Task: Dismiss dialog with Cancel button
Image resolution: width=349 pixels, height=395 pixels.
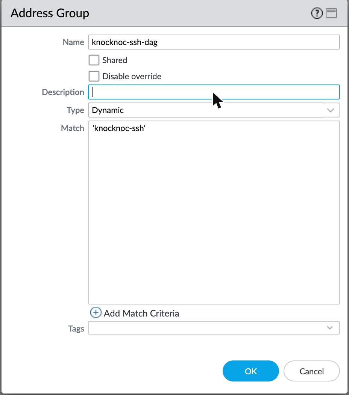Action: click(x=312, y=371)
